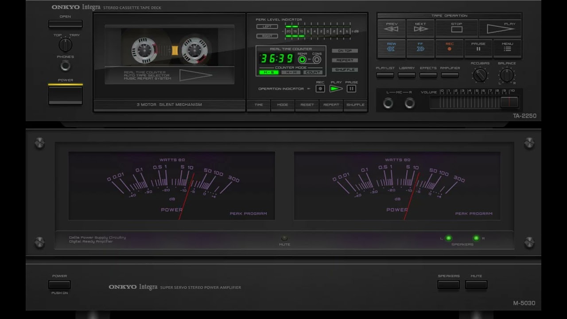Click the ACCUBIAS knob

click(480, 75)
